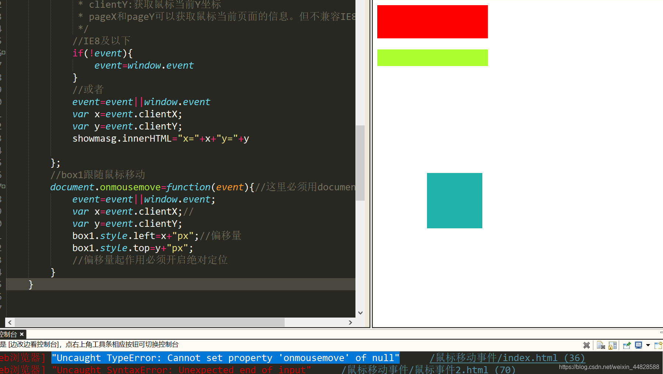The height and width of the screenshot is (374, 663).
Task: Click the editor vertical scrollbar down arrow
Action: pos(360,313)
